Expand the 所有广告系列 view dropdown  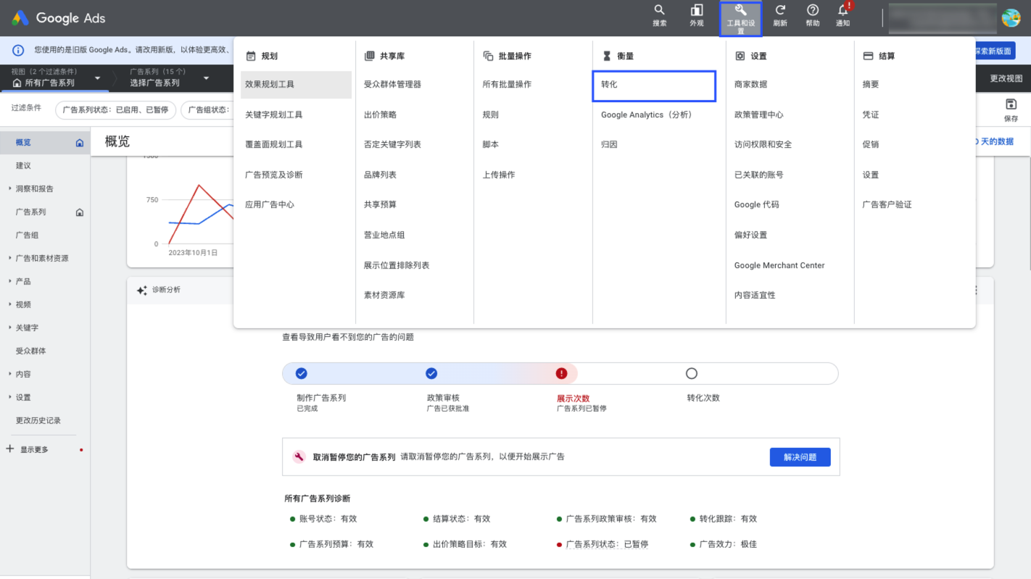tap(98, 78)
